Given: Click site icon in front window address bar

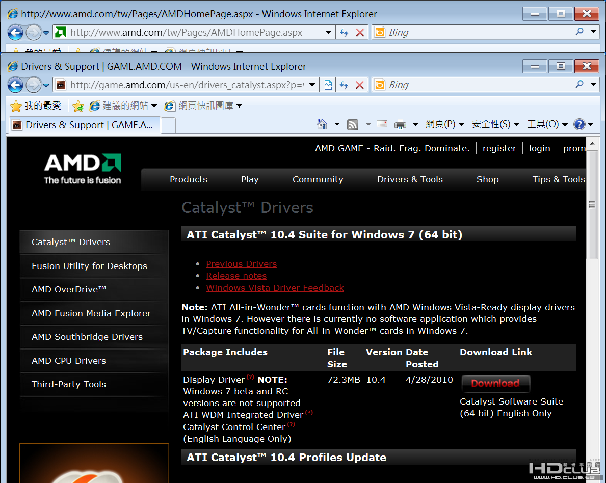Looking at the screenshot, I should 61,85.
